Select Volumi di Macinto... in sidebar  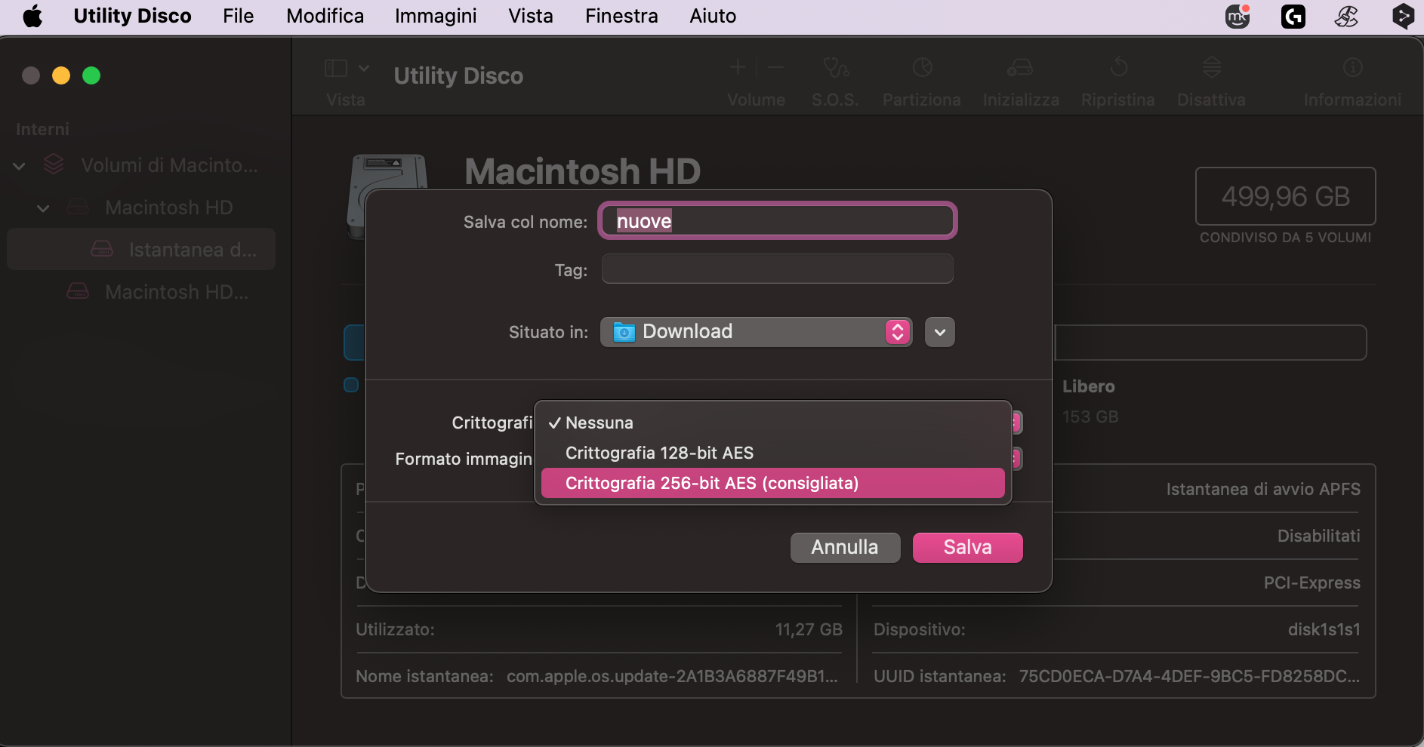point(169,165)
